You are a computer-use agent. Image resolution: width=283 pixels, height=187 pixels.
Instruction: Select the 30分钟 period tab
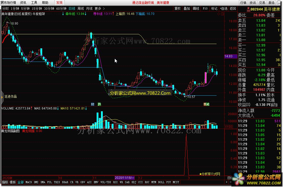coord(49,8)
